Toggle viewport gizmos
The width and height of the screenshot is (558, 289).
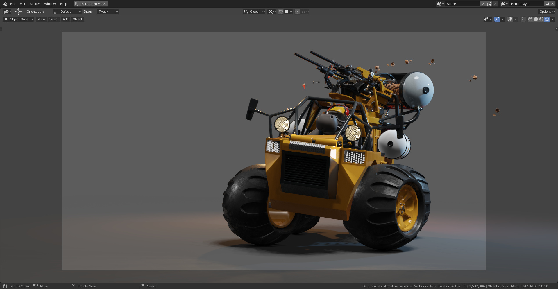tap(497, 19)
